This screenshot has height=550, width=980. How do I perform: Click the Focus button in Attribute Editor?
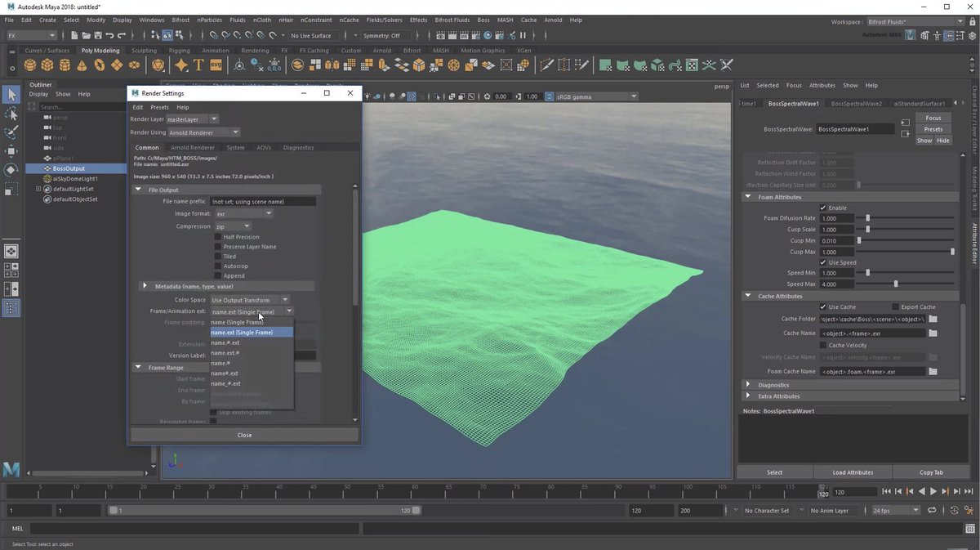coord(933,118)
